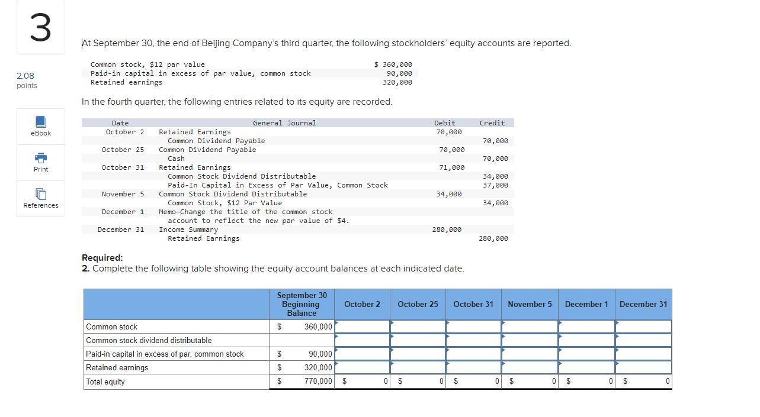Select the November 5 journal date
This screenshot has height=417, width=760.
click(x=123, y=194)
